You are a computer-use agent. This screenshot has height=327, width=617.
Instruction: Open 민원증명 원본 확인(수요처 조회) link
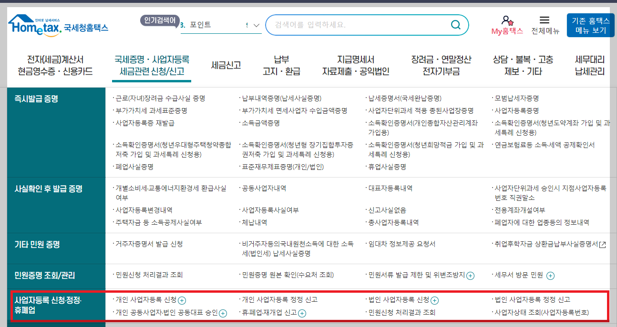pos(288,275)
